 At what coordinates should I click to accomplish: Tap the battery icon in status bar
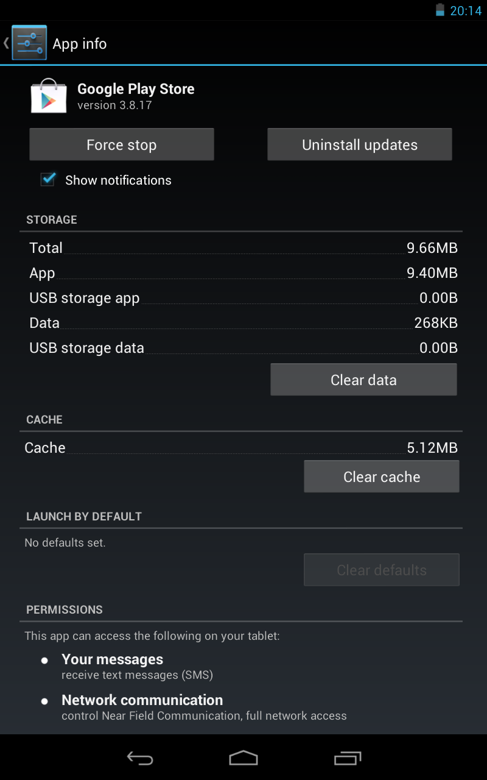pyautogui.click(x=440, y=10)
